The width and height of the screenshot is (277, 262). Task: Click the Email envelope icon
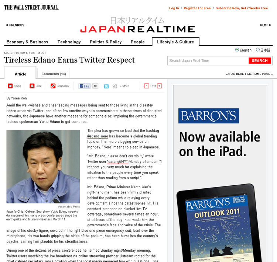coord(10,86)
